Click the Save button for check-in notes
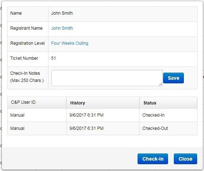Screen dimensions: 204x171 [173, 78]
